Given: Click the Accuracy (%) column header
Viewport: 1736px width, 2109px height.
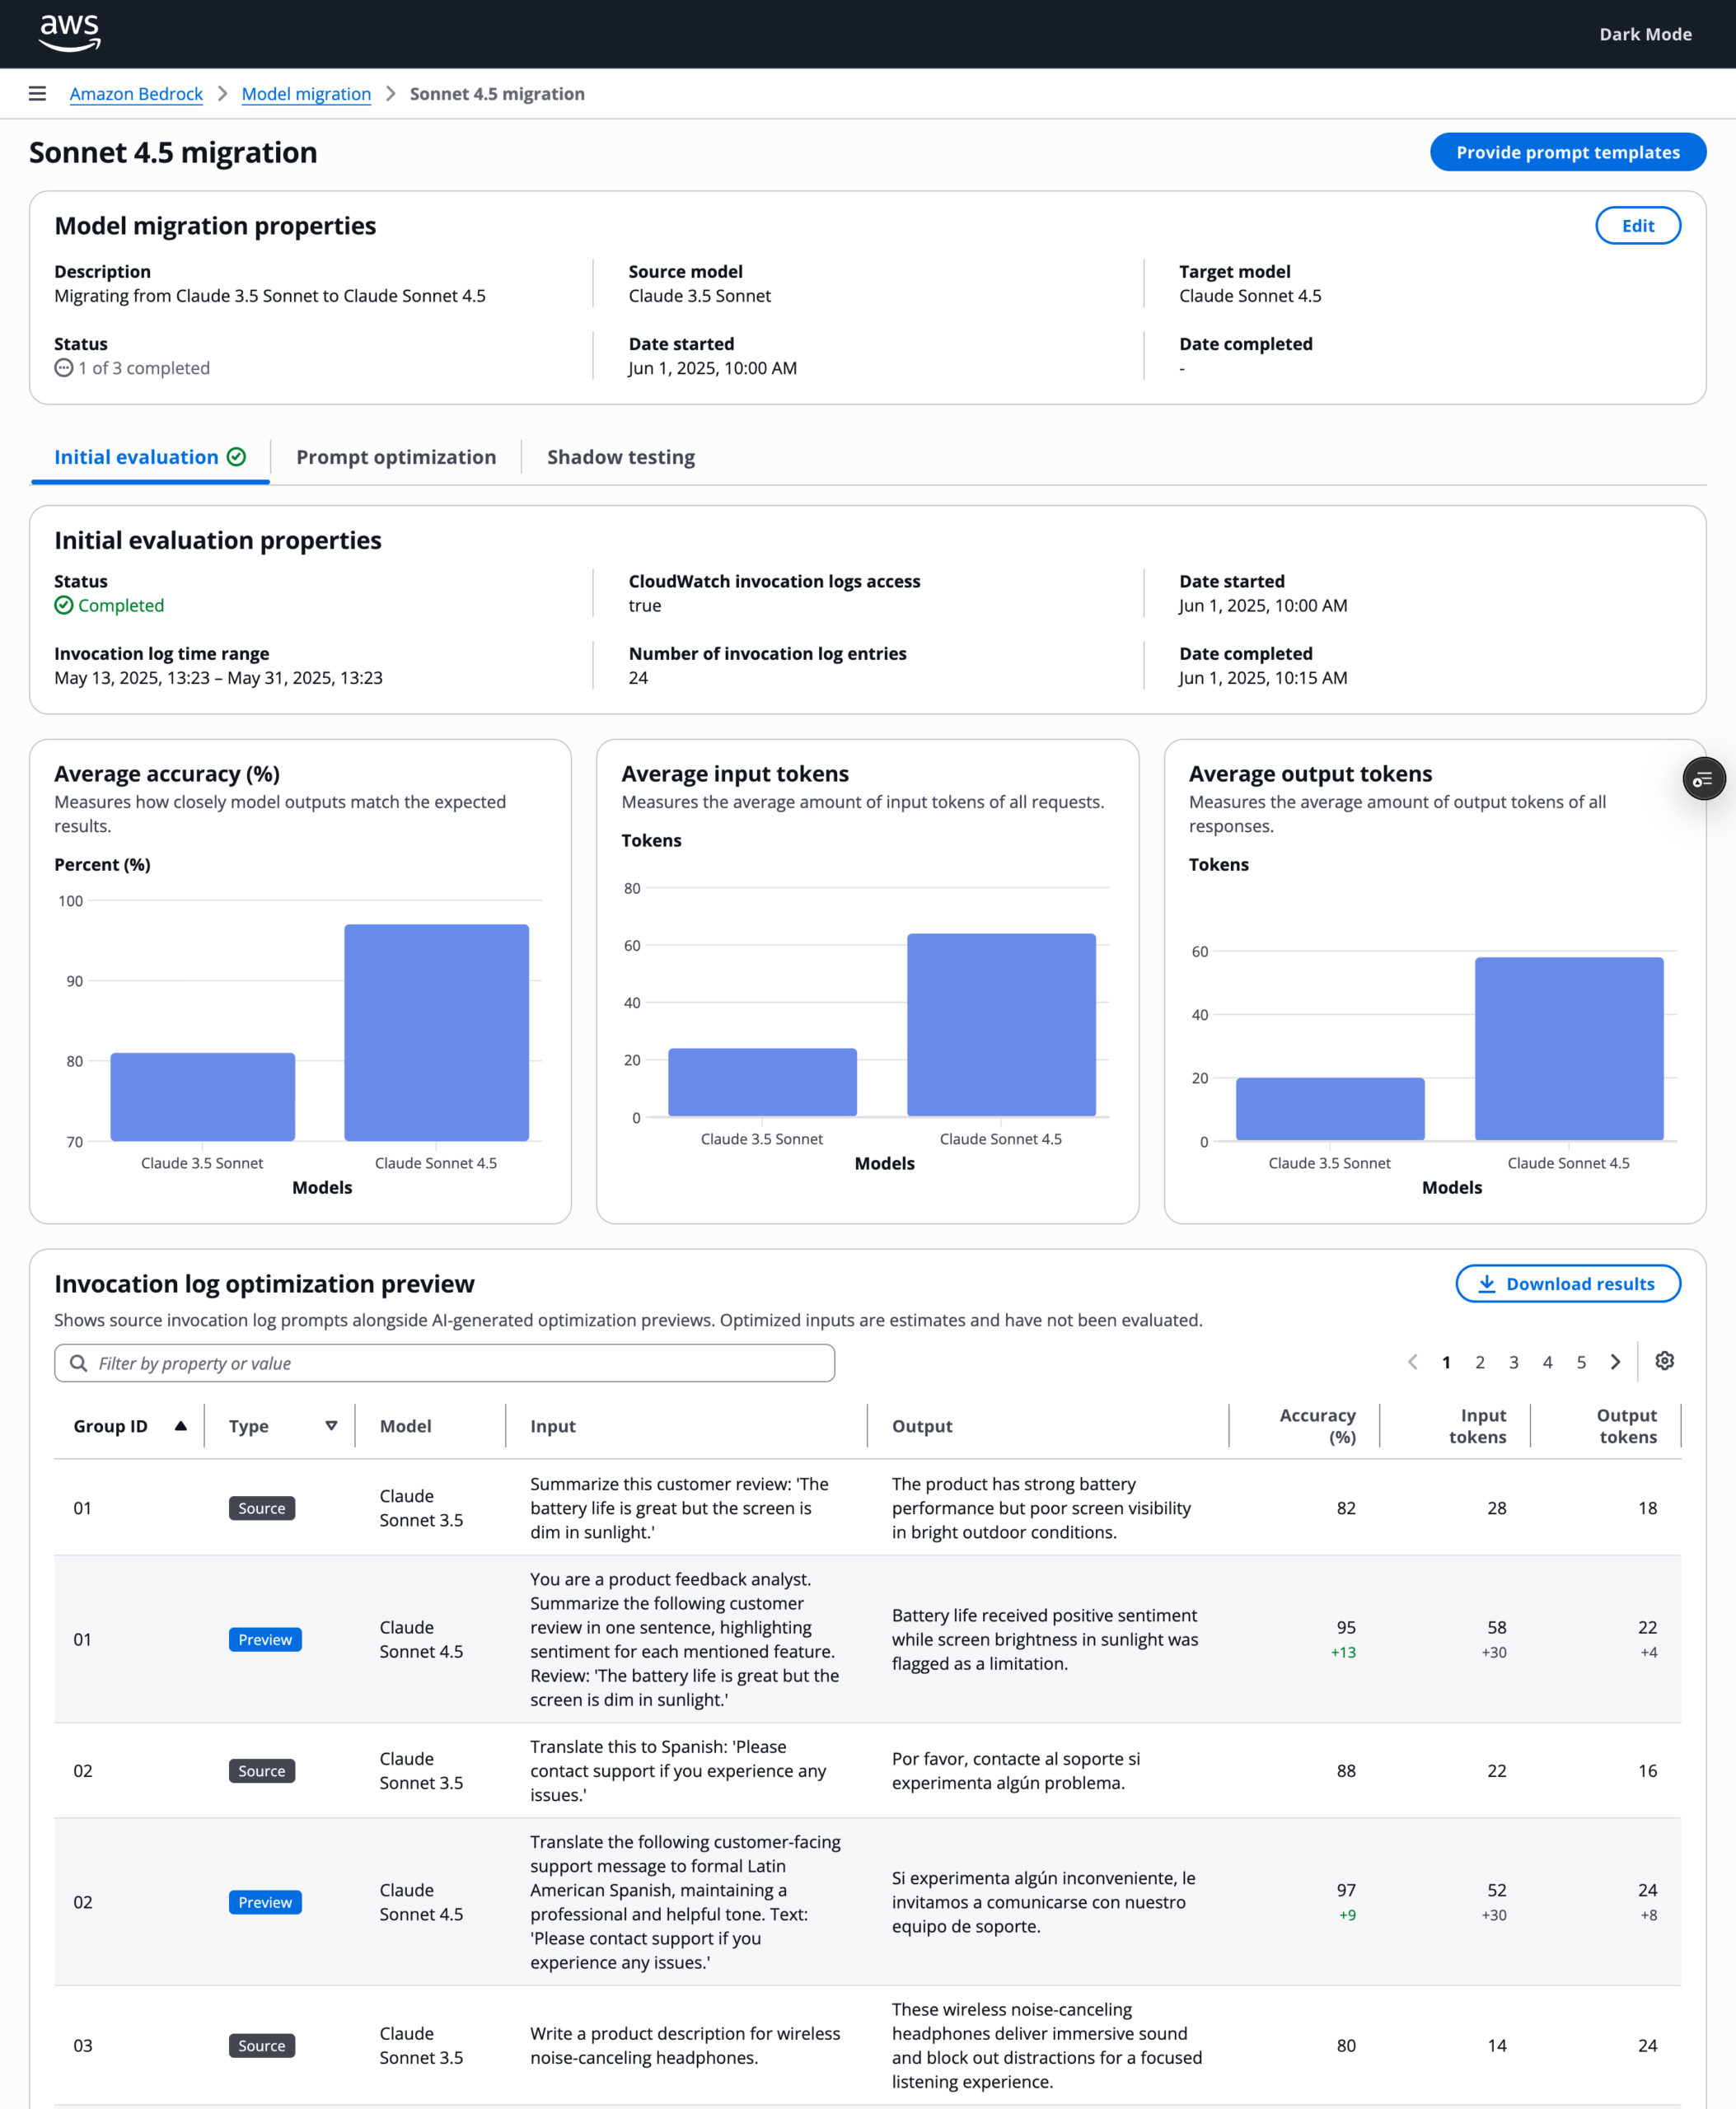Looking at the screenshot, I should [1317, 1426].
